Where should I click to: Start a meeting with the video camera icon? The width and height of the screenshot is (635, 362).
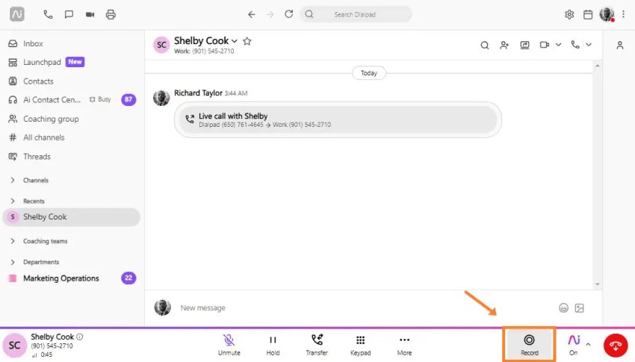90,15
